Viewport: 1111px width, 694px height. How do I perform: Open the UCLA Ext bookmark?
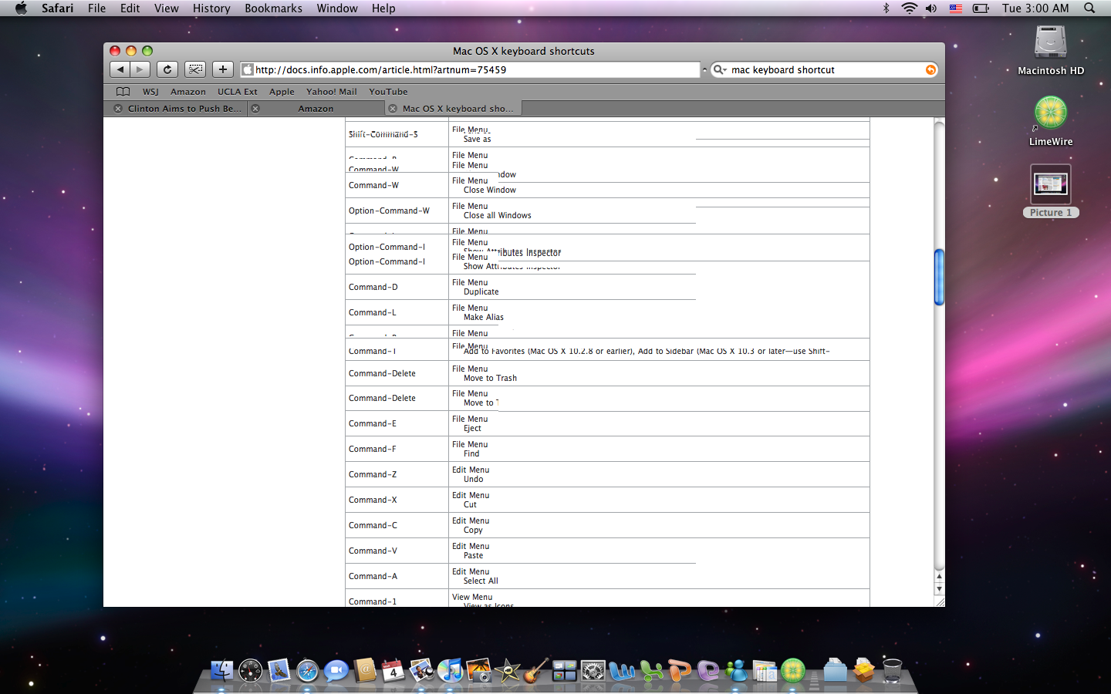(x=238, y=92)
